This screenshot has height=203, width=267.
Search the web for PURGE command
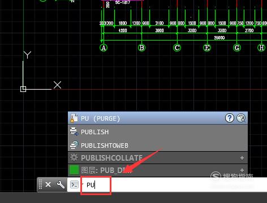pos(241,118)
